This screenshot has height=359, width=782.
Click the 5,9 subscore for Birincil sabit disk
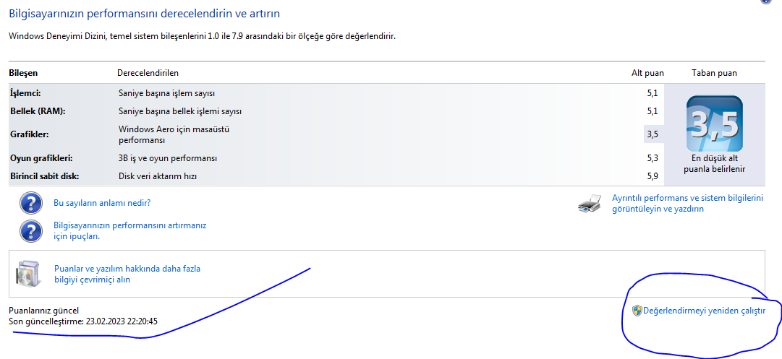[653, 176]
